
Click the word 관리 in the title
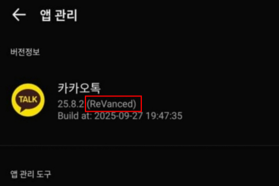click(66, 15)
